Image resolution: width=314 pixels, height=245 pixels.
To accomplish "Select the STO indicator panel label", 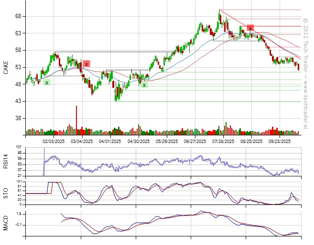I will (x=6, y=193).
